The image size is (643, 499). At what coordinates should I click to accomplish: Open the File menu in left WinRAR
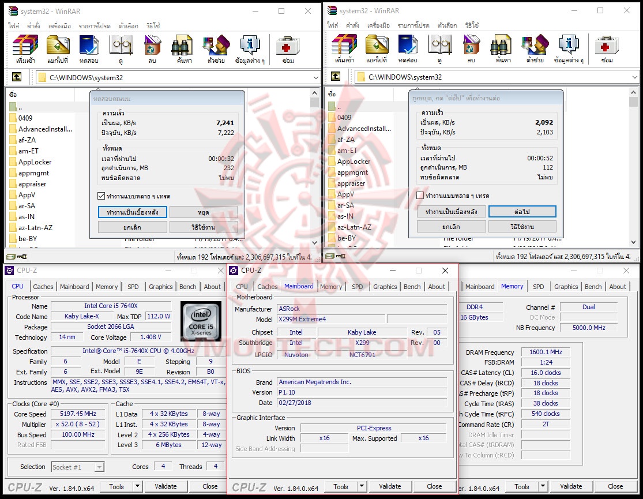(x=14, y=25)
